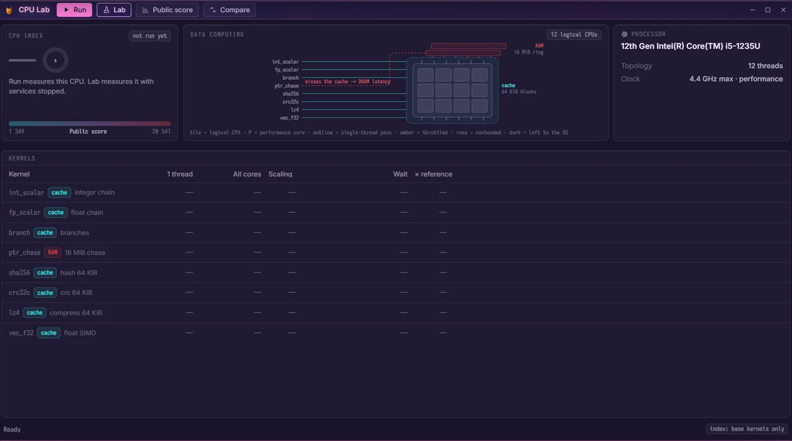The height and width of the screenshot is (441, 792).
Task: Click the logical CPU tile grid
Action: coord(453,90)
